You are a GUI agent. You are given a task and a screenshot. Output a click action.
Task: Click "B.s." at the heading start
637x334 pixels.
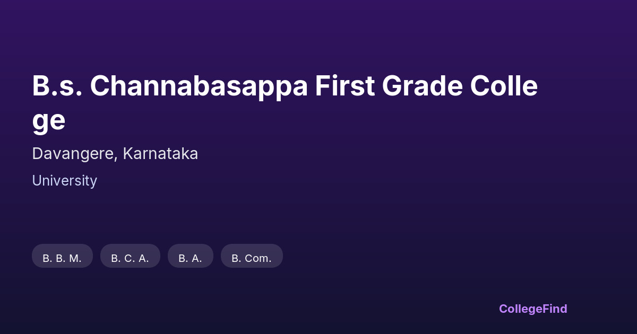(57, 86)
